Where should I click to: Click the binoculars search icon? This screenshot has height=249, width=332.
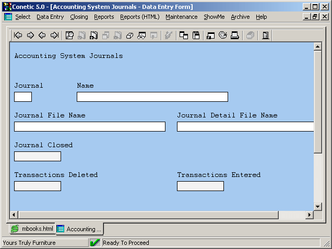141,35
